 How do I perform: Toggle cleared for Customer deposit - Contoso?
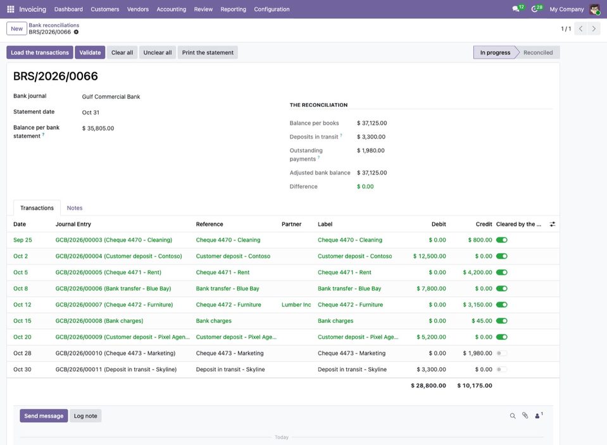pos(502,256)
